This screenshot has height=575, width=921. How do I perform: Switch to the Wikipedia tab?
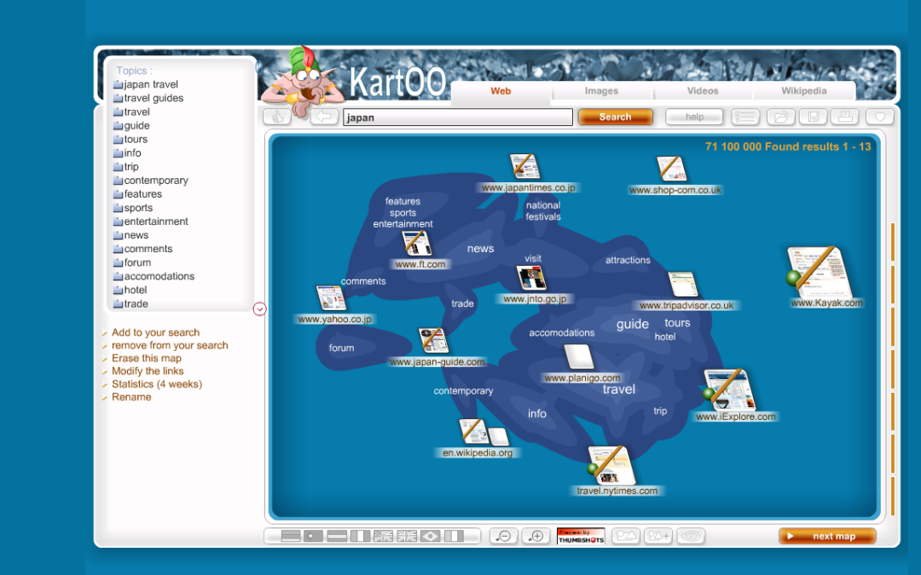tap(803, 91)
